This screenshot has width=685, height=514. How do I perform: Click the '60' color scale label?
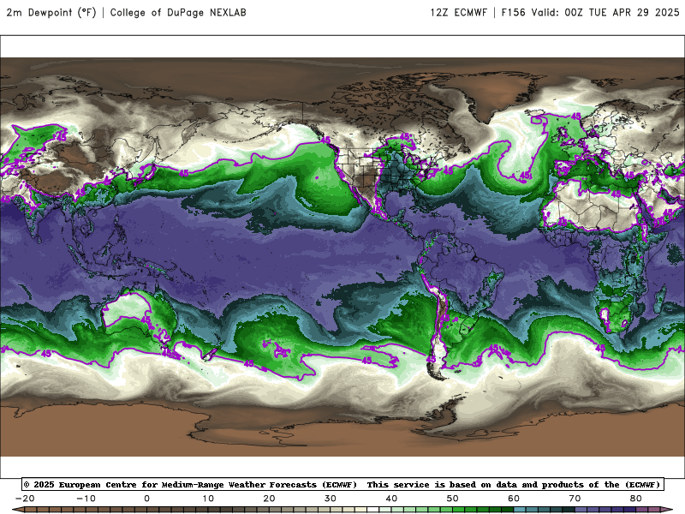[514, 499]
